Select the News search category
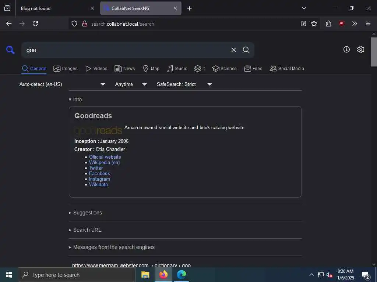Screen dimensions: 377x282 point(124,69)
